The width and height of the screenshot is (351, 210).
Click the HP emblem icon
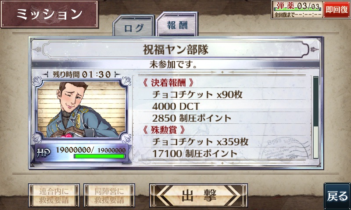43,153
